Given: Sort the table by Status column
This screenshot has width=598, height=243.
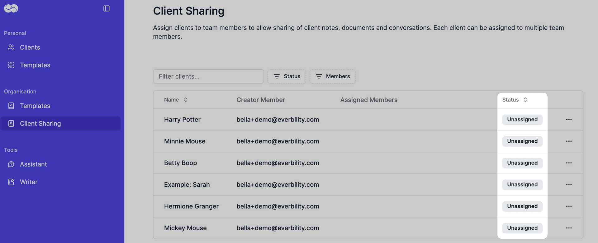Looking at the screenshot, I should point(515,100).
